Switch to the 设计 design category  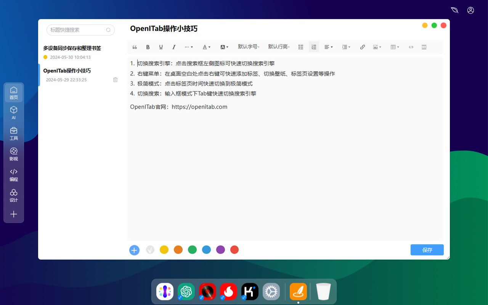14,195
